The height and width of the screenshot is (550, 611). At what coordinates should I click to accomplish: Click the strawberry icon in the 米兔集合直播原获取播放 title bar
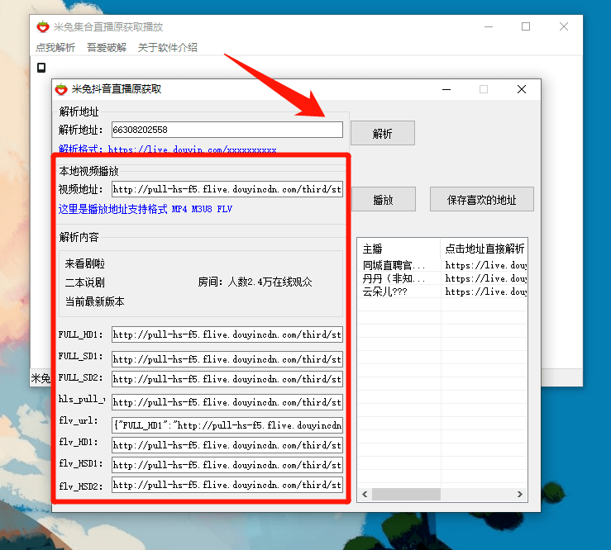(x=43, y=27)
